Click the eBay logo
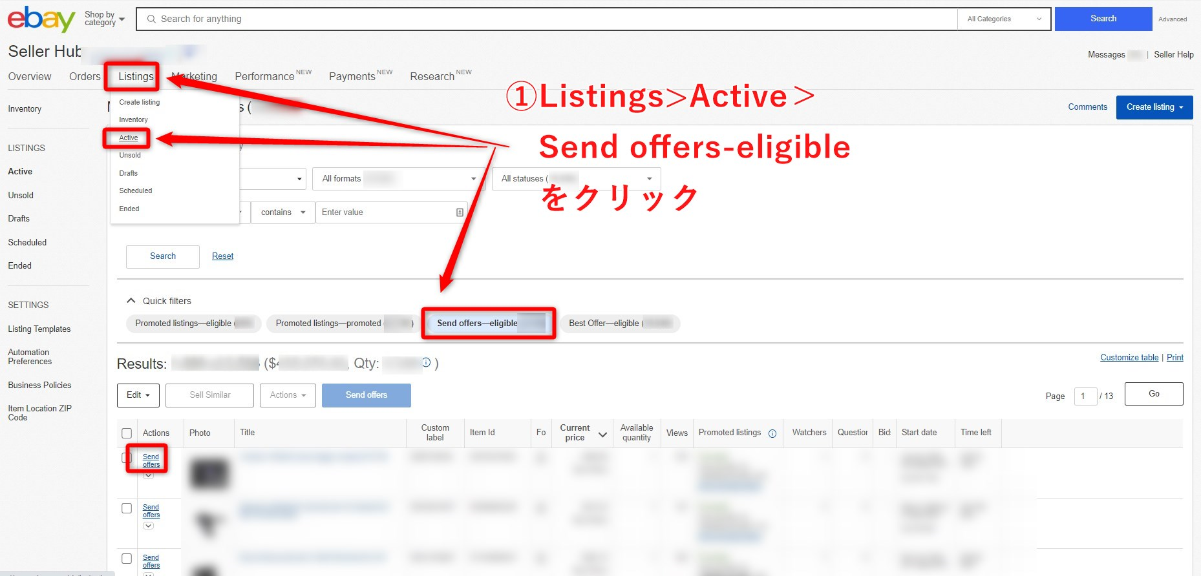Viewport: 1201px width, 576px height. (x=41, y=19)
